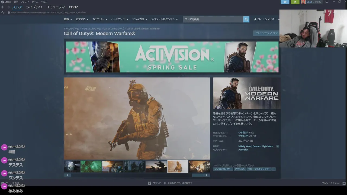This screenshot has width=347, height=195.
Task: Click the ダウンロード status text
Action: pyautogui.click(x=172, y=183)
